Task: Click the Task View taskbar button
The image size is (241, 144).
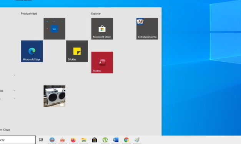Action: click(41, 140)
